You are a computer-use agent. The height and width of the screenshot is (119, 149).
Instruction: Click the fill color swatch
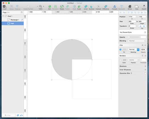125,50
